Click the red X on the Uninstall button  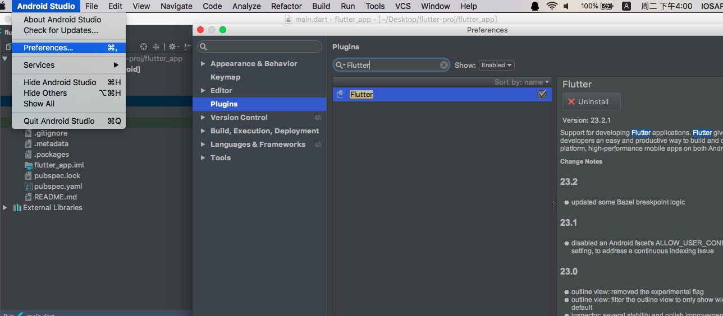click(571, 101)
